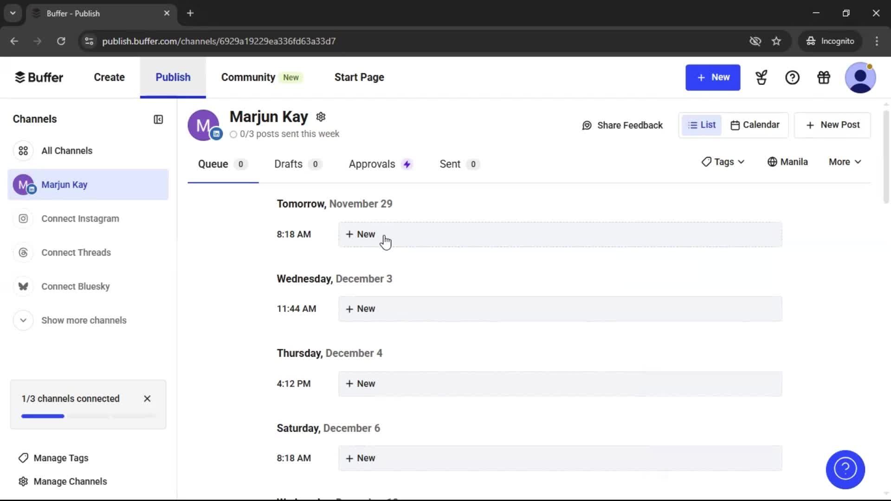Switch to Calendar view
This screenshot has height=501, width=891.
point(755,124)
